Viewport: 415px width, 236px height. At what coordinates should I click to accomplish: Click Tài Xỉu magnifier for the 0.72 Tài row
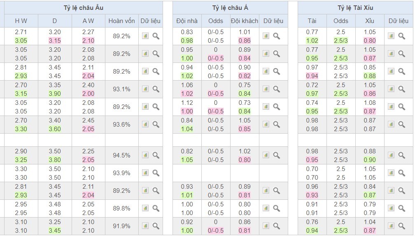click(402, 89)
